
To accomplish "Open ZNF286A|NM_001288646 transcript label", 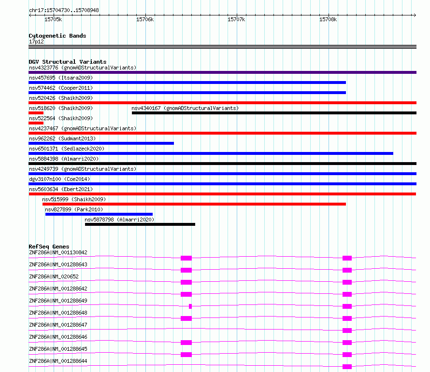I will pos(58,337).
